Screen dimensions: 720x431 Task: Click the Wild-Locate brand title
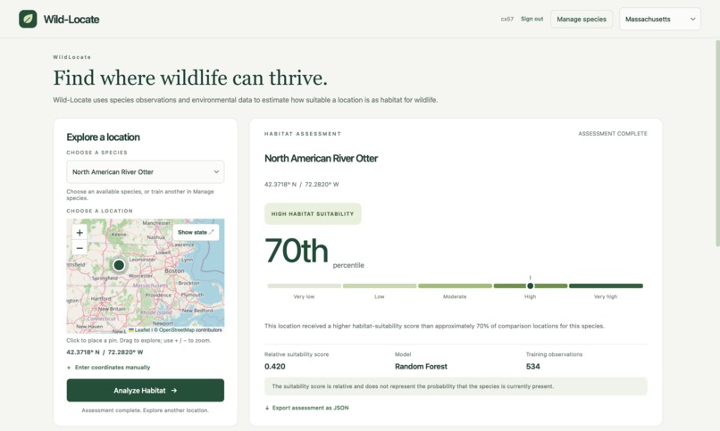pyautogui.click(x=71, y=20)
